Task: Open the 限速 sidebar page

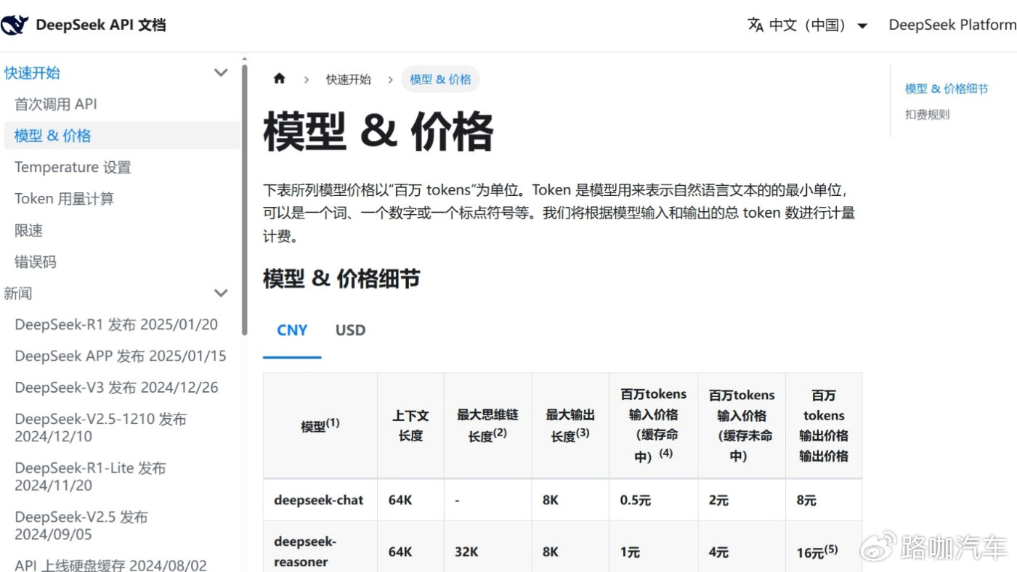Action: (x=28, y=231)
